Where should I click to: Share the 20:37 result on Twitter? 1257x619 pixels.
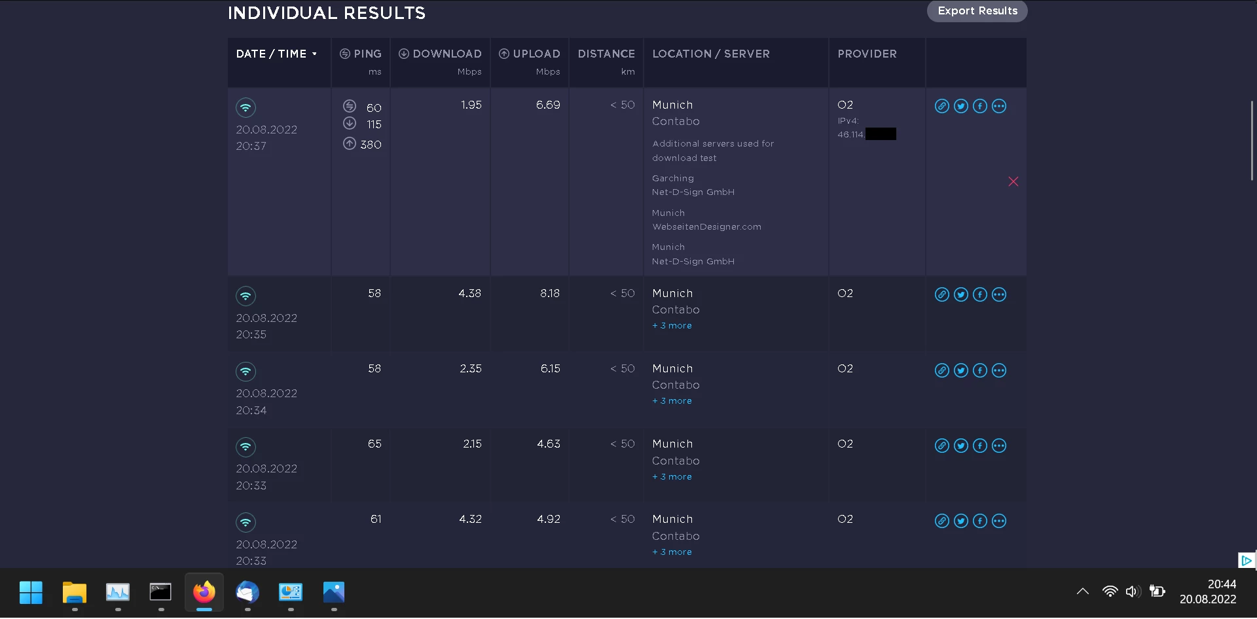pos(960,106)
